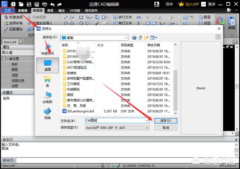Select the rectangle drawing tool
Image resolution: width=240 pixels, height=169 pixels.
(81, 18)
